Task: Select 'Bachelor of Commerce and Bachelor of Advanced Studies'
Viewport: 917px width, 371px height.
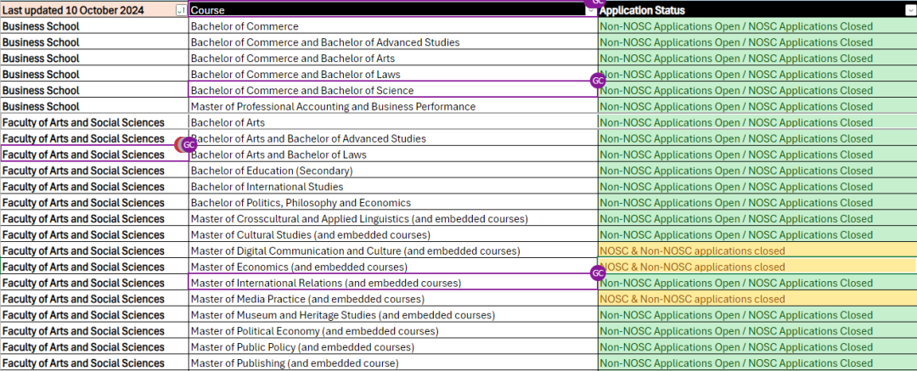Action: 393,42
